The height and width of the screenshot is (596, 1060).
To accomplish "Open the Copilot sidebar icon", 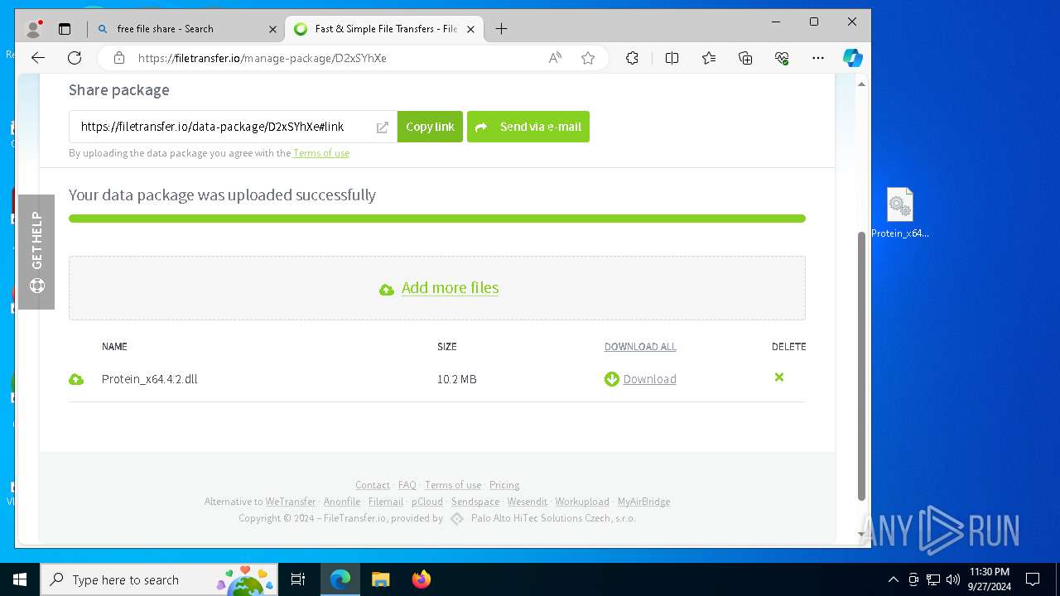I will 852,58.
